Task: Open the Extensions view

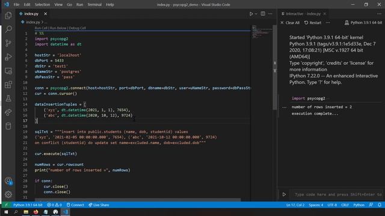Action: pyautogui.click(x=8, y=85)
